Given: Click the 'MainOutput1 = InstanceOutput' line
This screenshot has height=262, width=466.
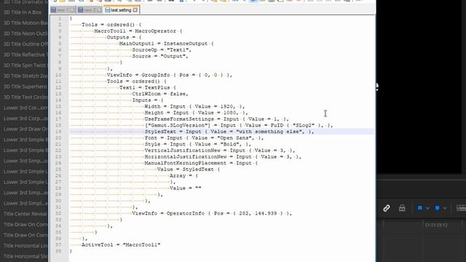Looking at the screenshot, I should click(x=167, y=44).
